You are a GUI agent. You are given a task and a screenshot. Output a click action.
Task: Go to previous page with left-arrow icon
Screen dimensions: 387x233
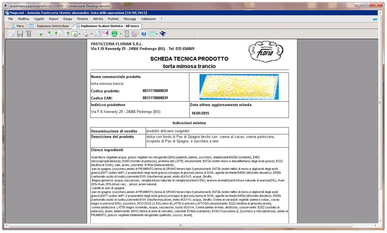[x=58, y=34]
